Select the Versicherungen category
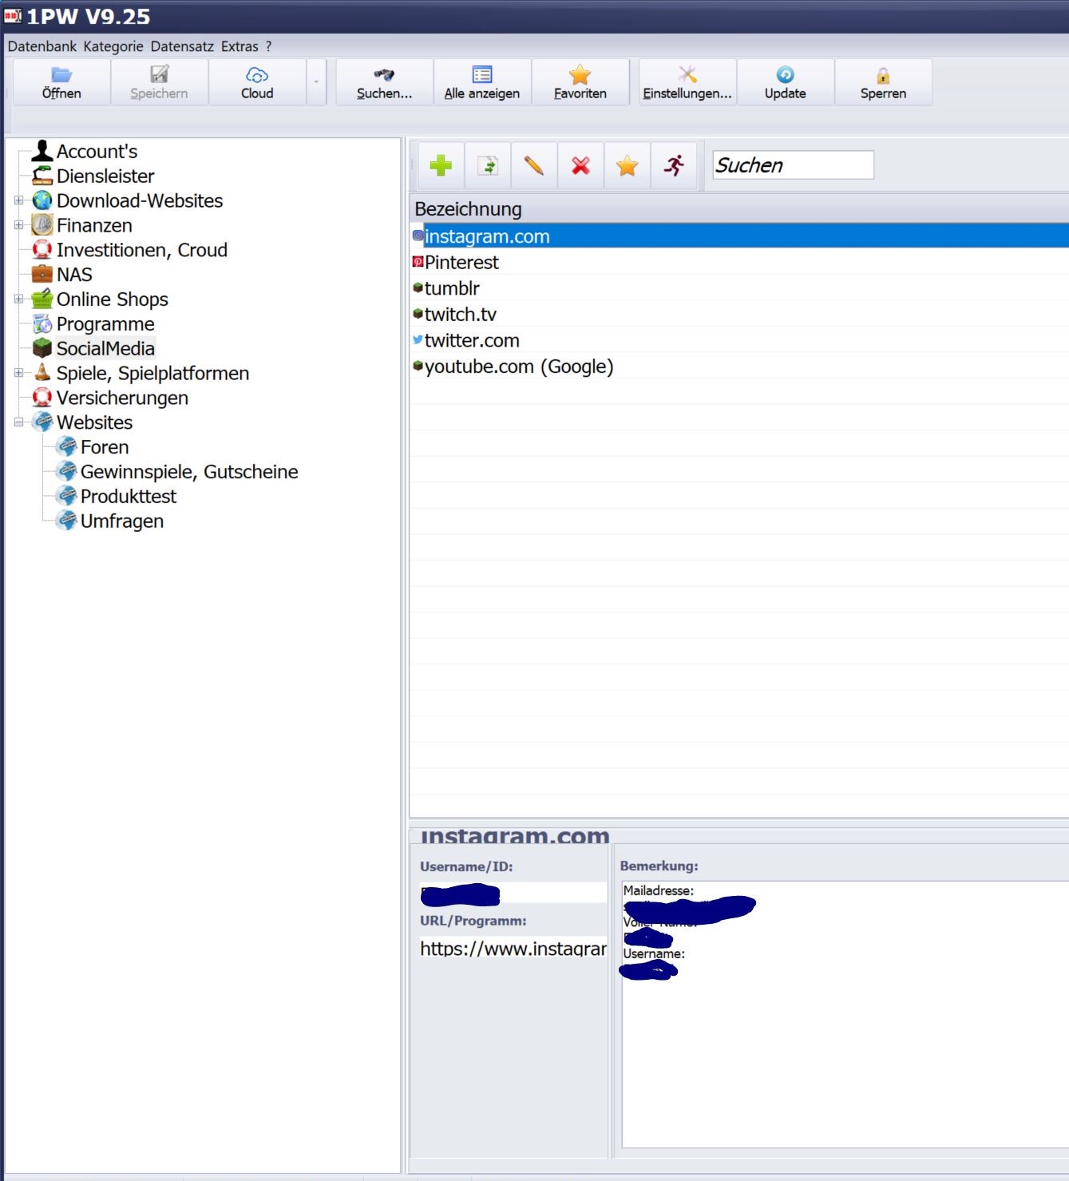Screen dimensions: 1069x1181 pos(122,398)
